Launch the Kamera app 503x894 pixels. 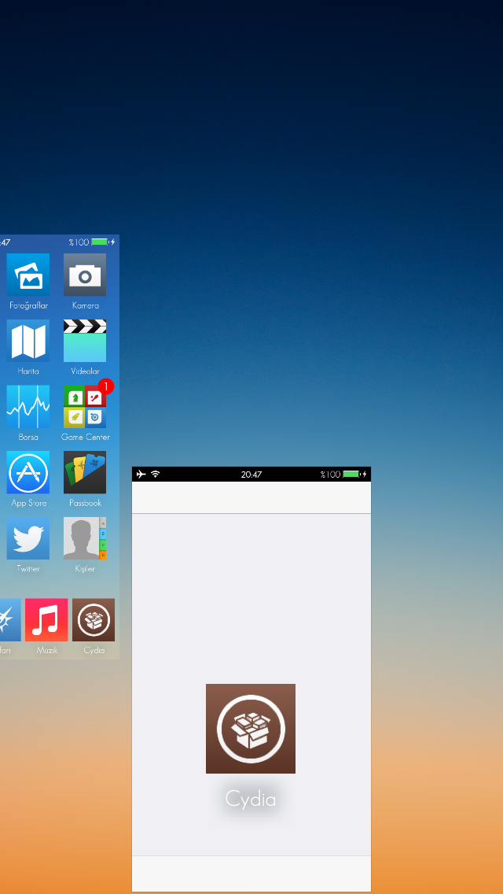(x=85, y=275)
